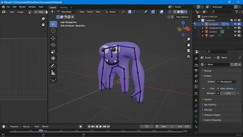Open the Bone properties tab

click(196, 122)
